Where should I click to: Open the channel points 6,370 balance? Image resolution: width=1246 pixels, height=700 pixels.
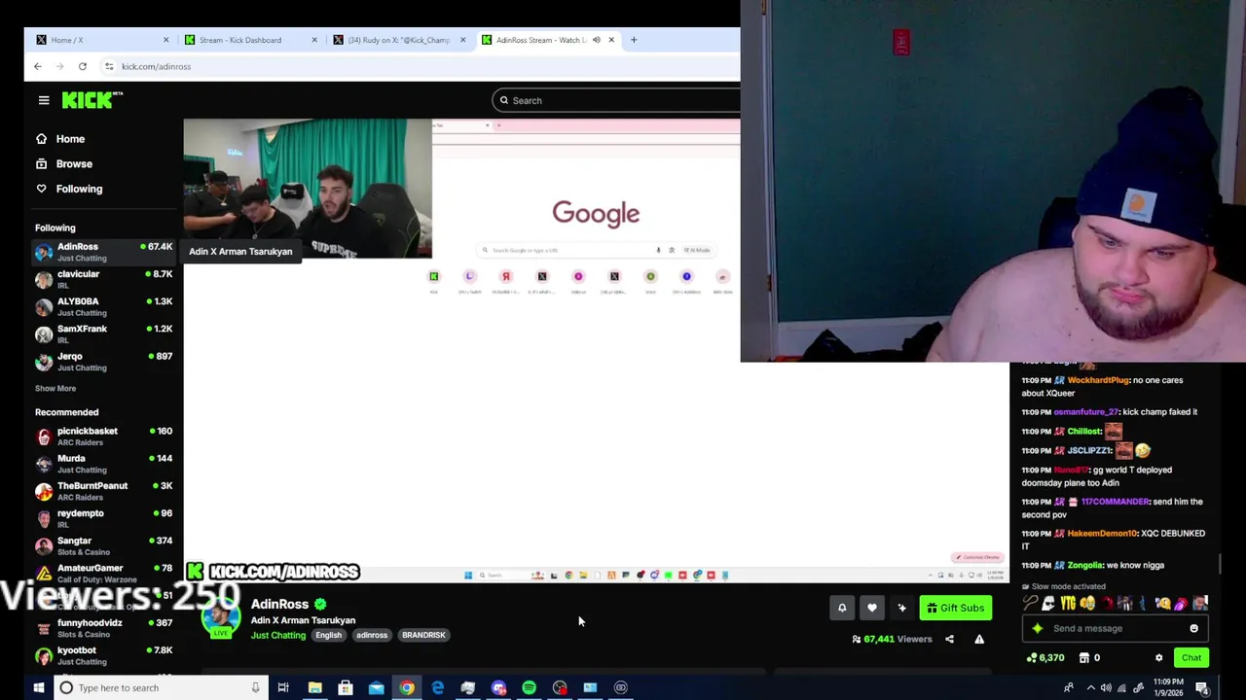[x=1045, y=658]
